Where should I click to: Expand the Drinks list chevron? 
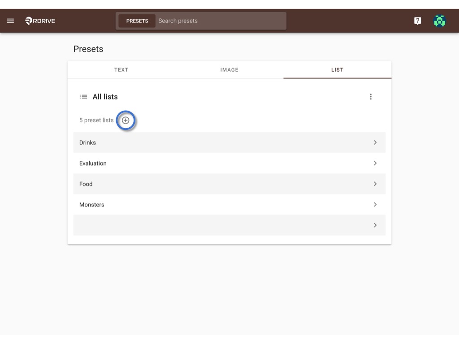pyautogui.click(x=375, y=142)
